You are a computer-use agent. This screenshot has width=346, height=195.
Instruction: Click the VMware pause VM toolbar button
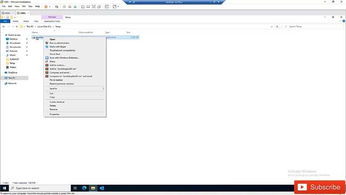(46, 6)
